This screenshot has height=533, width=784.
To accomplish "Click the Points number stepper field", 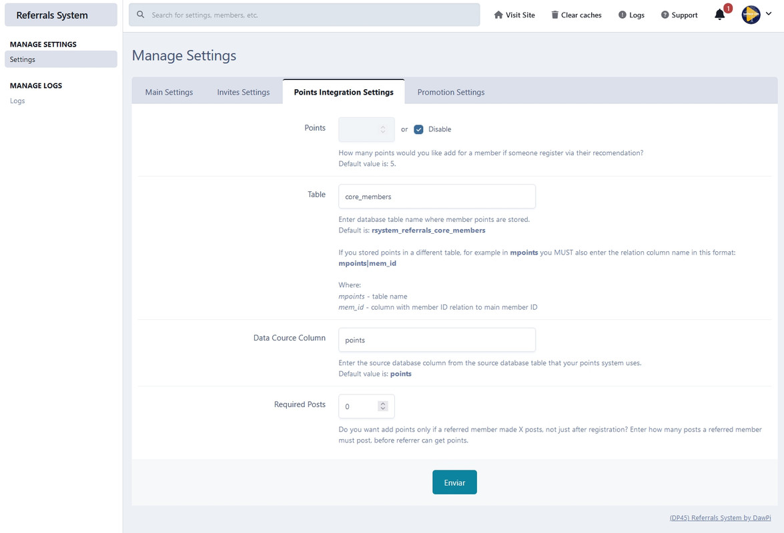I will point(366,129).
